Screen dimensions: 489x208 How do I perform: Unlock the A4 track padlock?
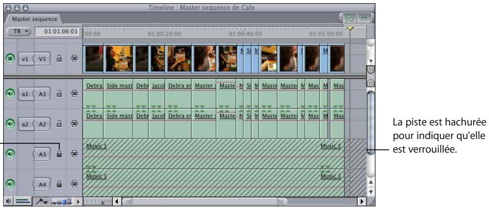tap(59, 184)
